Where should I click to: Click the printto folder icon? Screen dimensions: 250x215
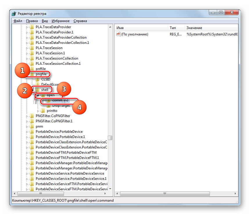coord(43,111)
